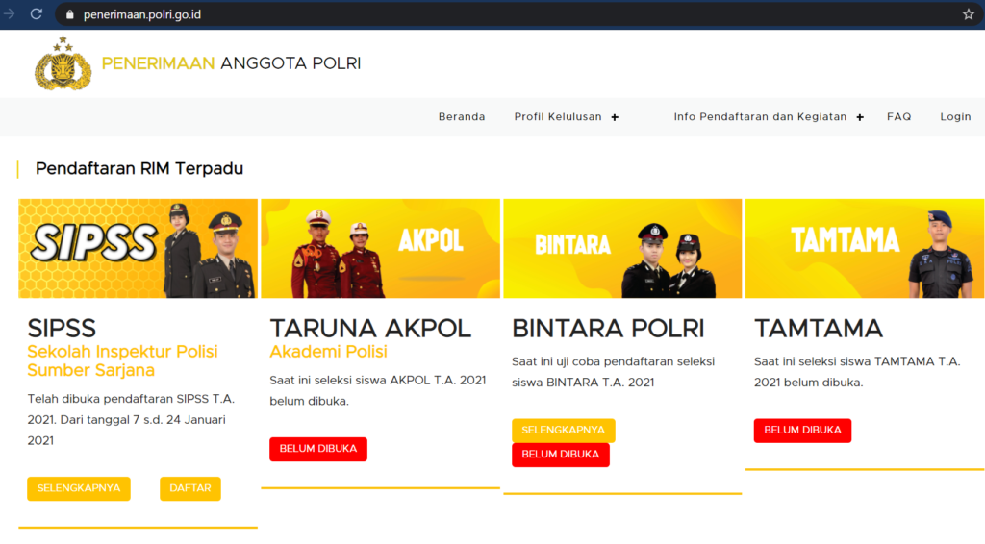Click SELENGKAPNYA button under BINTARA POLRI
This screenshot has width=985, height=544.
[563, 431]
